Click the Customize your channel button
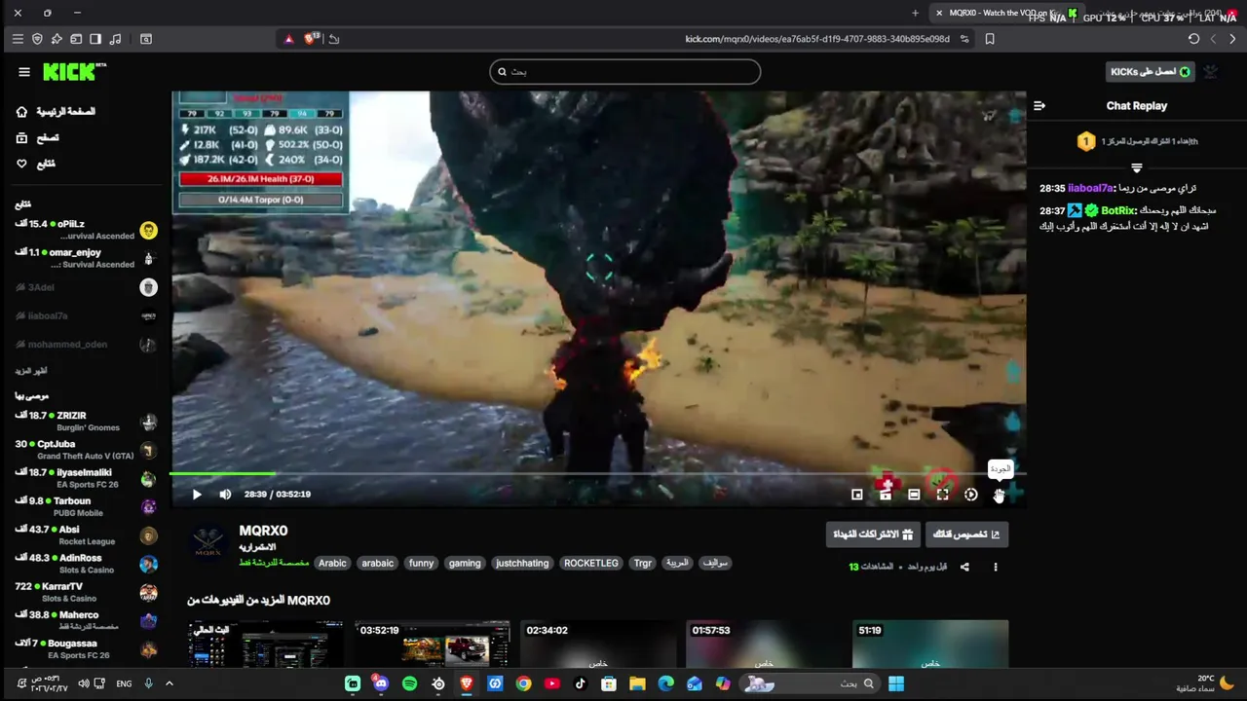The width and height of the screenshot is (1247, 701). point(966,535)
